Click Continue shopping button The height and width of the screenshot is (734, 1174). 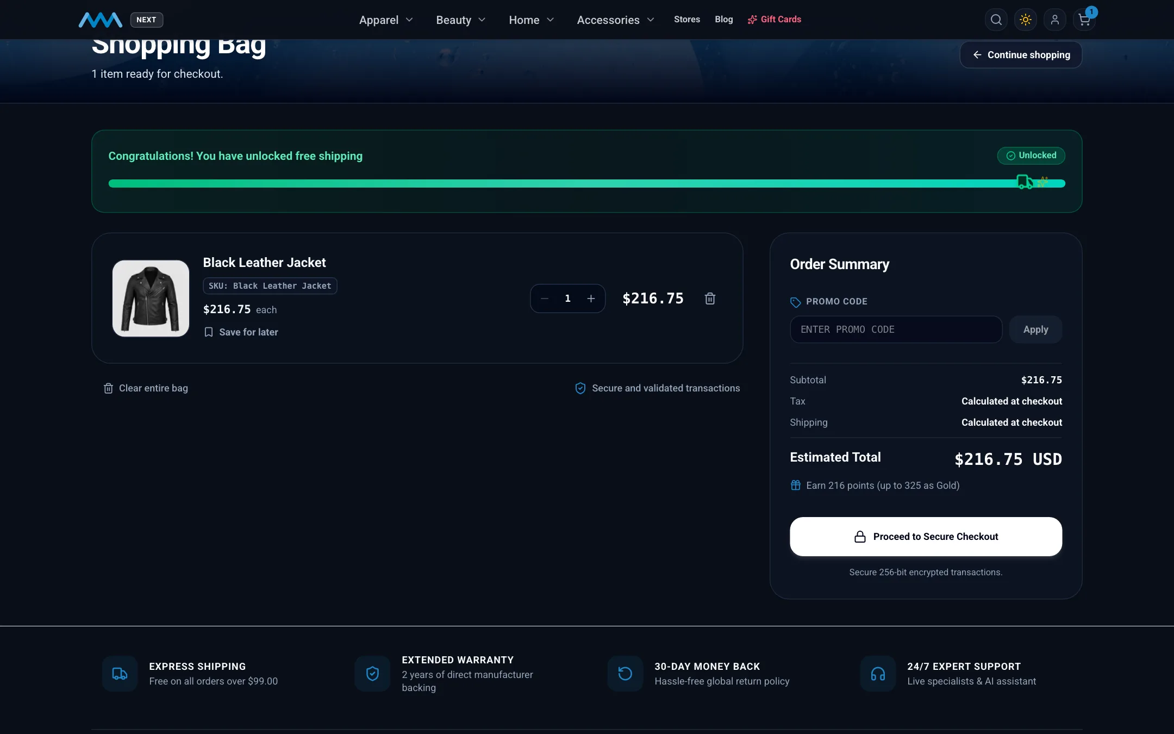click(x=1021, y=55)
